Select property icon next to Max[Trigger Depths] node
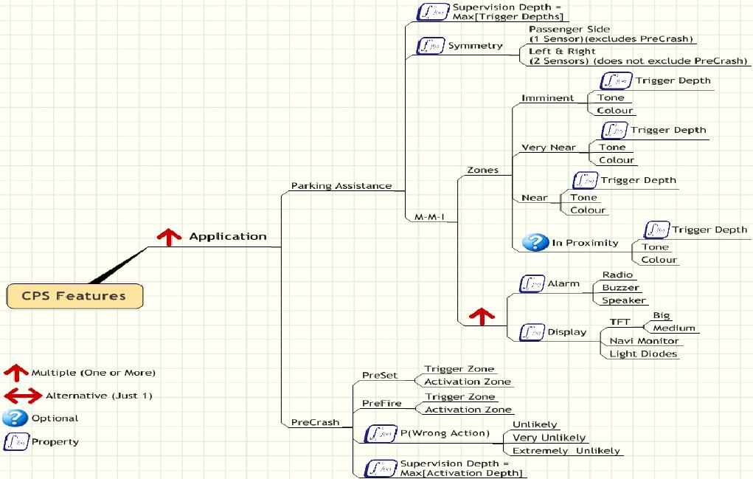 coord(433,12)
